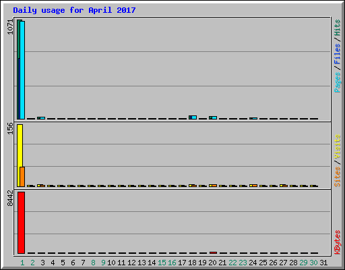The height and width of the screenshot is (270, 345).
Task: Click the yellow 'Visits' legend label
Action: (338, 146)
